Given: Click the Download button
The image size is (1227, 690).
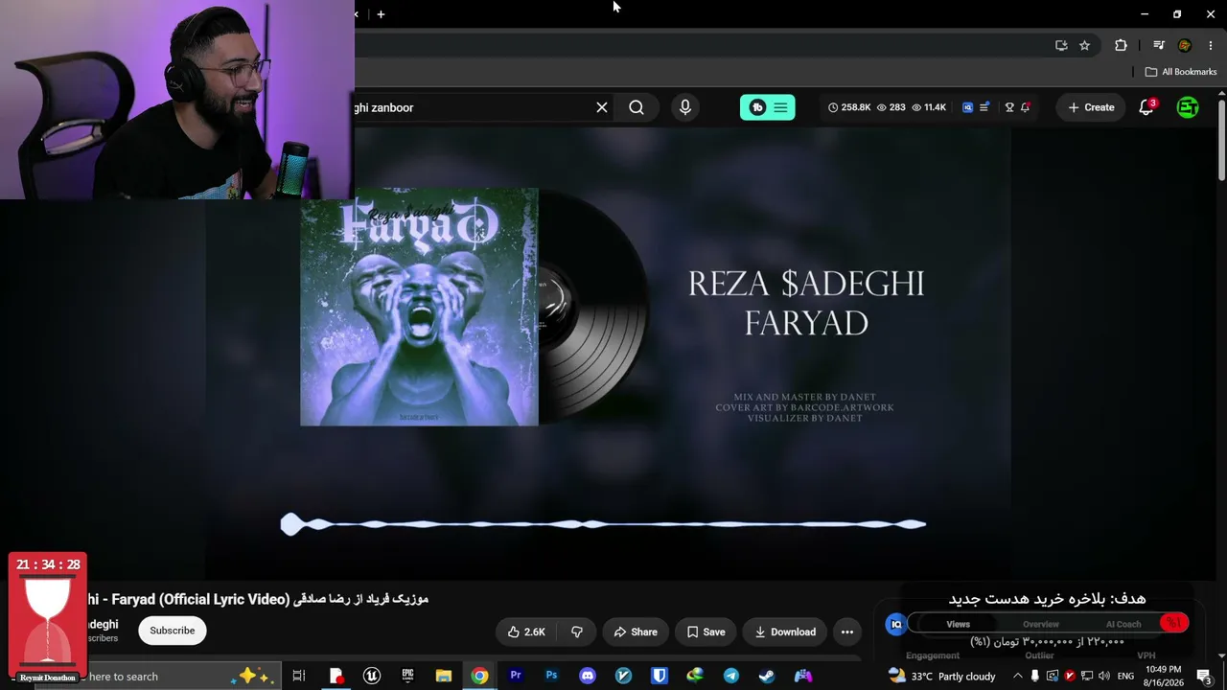Looking at the screenshot, I should click(x=785, y=632).
